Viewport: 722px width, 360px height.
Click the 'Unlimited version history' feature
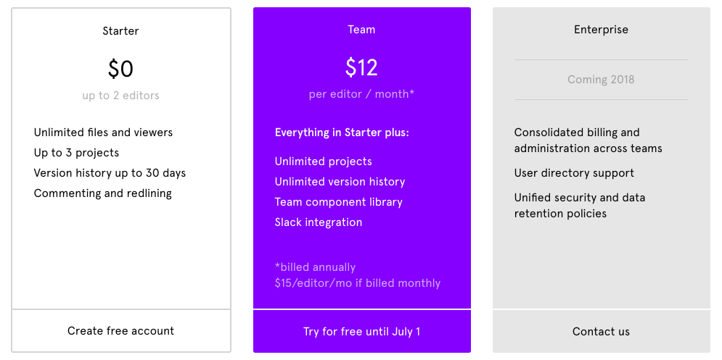[340, 182]
